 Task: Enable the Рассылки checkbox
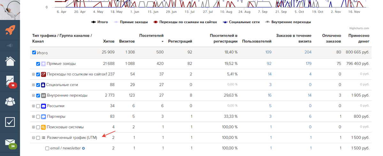tap(38, 106)
